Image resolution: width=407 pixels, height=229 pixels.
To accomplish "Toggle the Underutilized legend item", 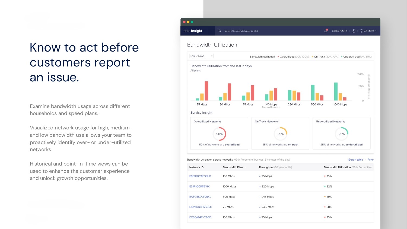I will point(356,57).
